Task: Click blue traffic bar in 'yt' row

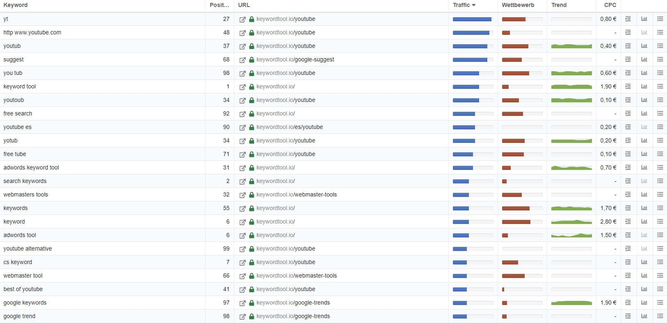Action: (473, 19)
